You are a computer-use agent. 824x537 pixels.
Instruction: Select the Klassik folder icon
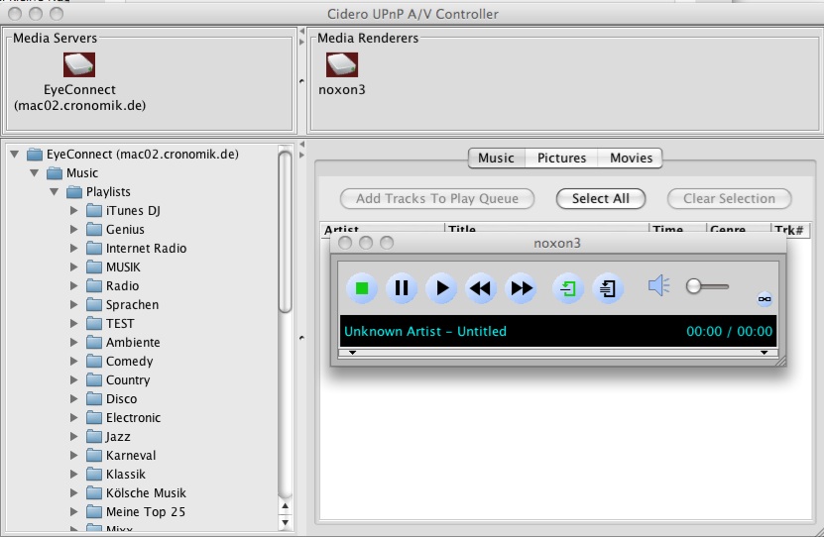pyautogui.click(x=94, y=475)
